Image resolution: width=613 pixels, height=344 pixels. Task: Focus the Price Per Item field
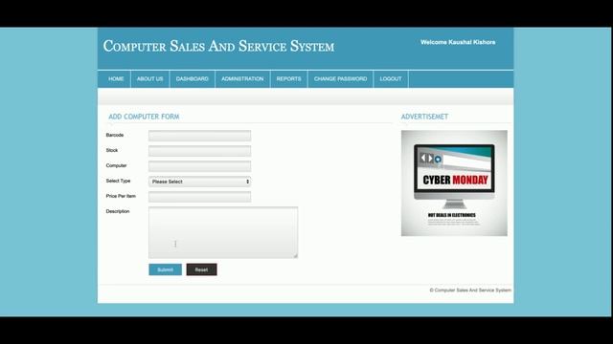[x=200, y=197]
